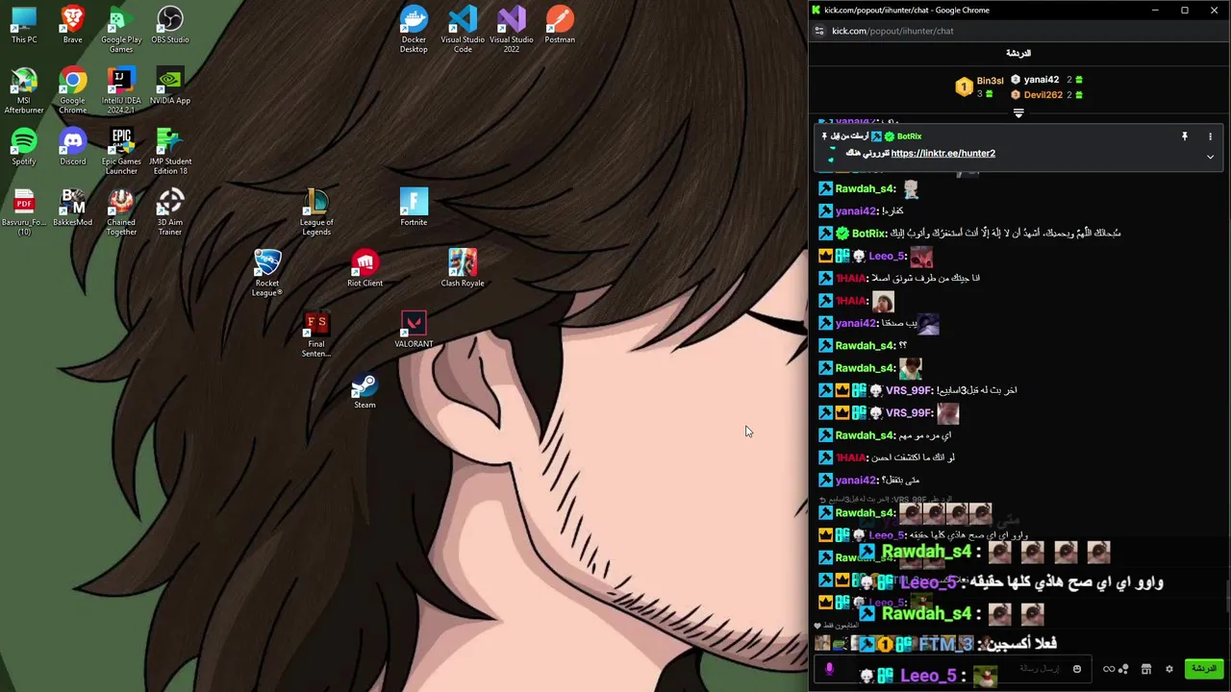Select Visual Studio Code shortcut

pyautogui.click(x=463, y=30)
